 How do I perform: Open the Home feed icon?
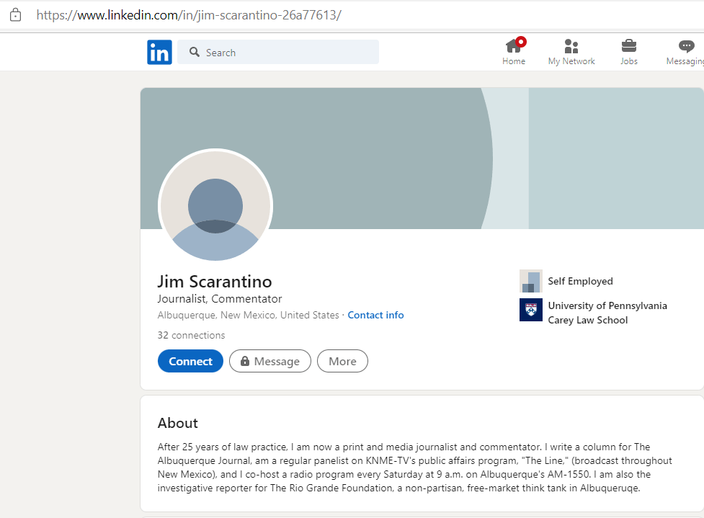(x=514, y=46)
